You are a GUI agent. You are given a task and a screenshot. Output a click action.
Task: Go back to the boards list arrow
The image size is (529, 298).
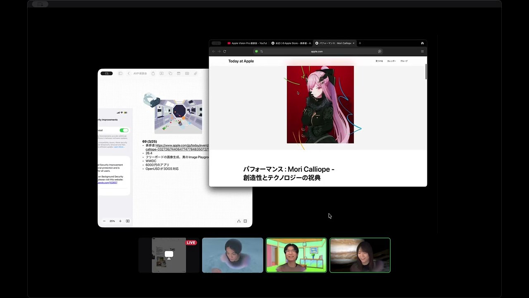(129, 73)
